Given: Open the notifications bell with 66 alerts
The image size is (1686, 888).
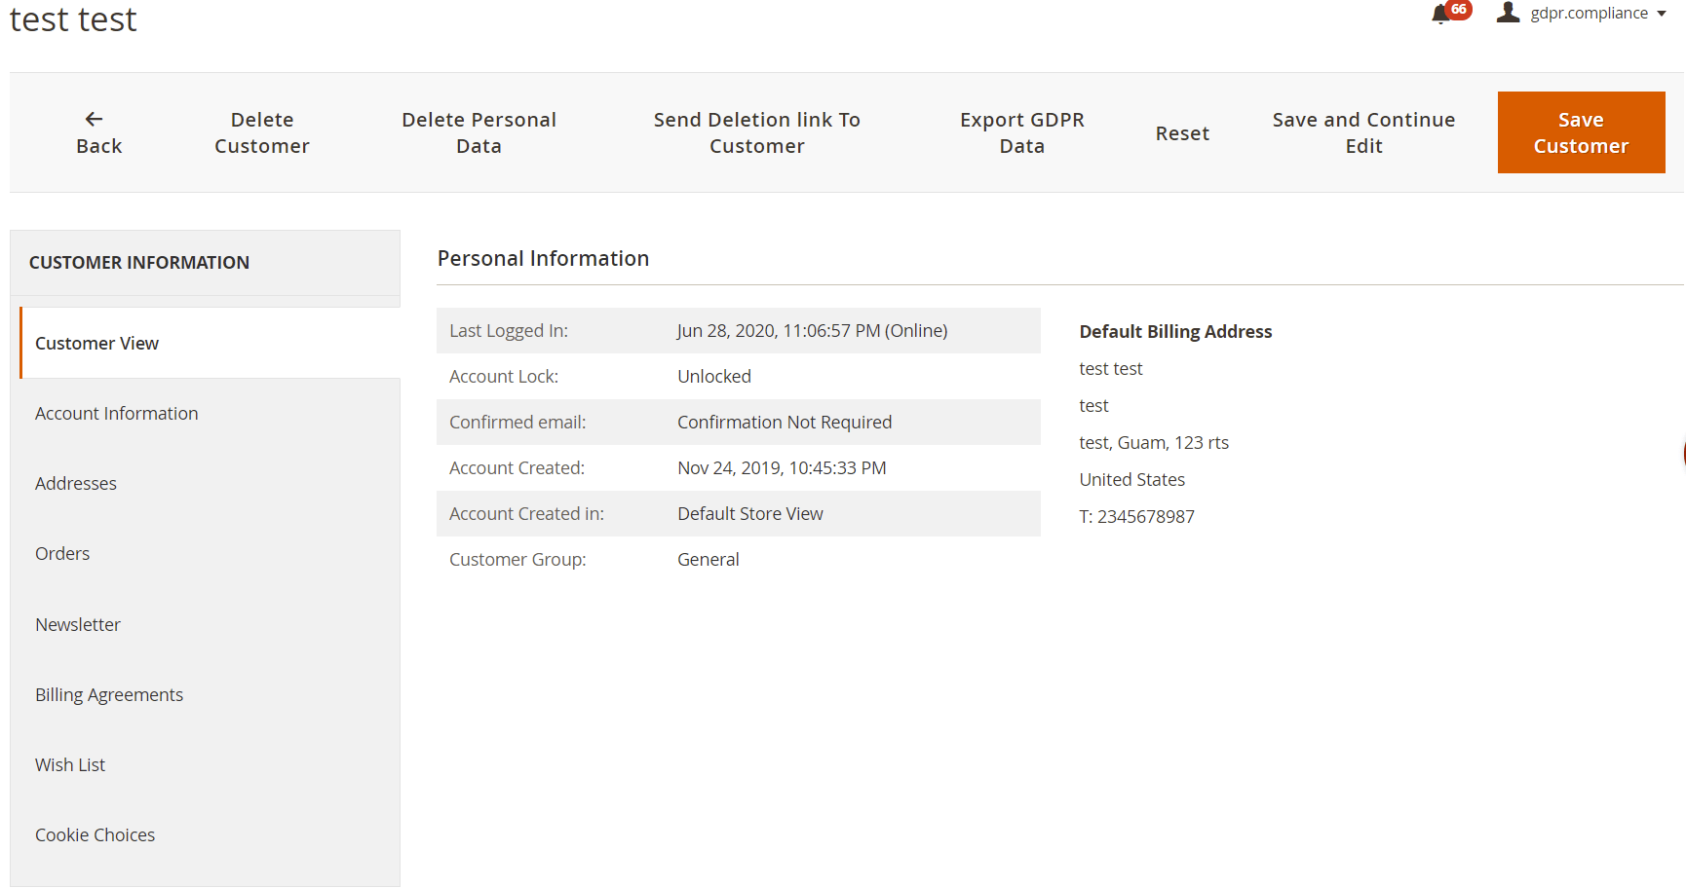Looking at the screenshot, I should 1441,14.
